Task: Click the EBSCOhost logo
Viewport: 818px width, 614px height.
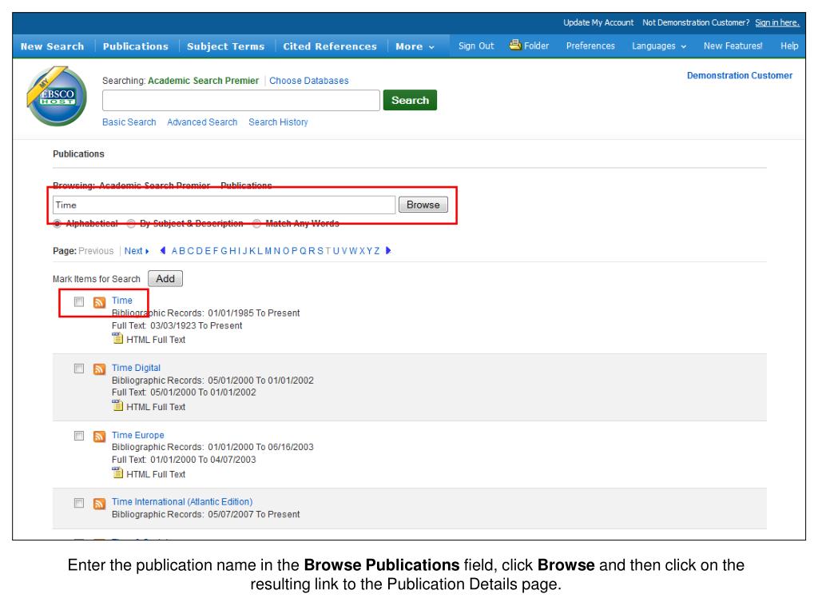Action: click(x=57, y=96)
